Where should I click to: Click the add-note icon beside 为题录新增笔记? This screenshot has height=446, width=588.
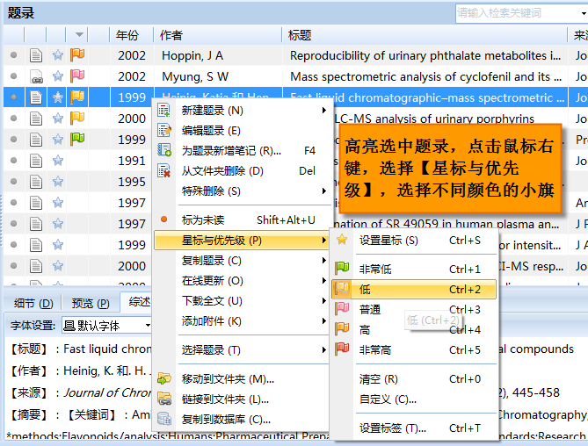[163, 150]
